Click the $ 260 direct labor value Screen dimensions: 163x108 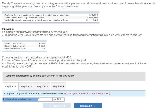point(42,46)
